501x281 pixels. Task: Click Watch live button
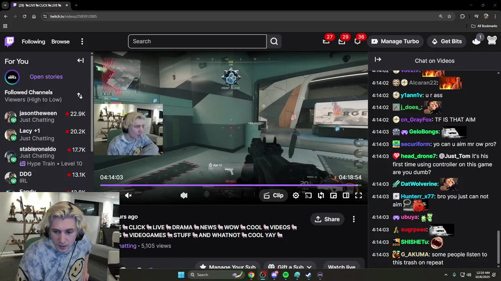[x=341, y=267]
